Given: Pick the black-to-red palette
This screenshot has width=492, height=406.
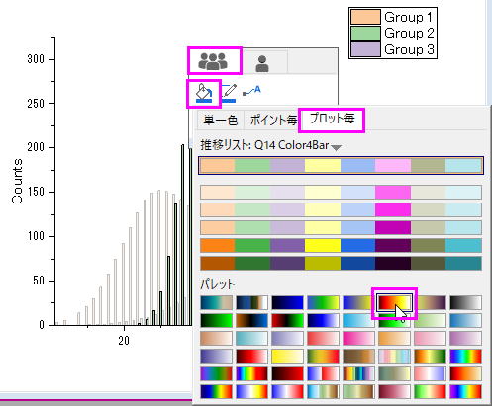Looking at the screenshot, I should pos(287,373).
